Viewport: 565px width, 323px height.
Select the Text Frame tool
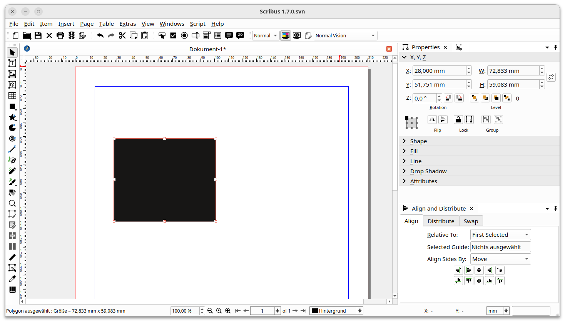[12, 63]
